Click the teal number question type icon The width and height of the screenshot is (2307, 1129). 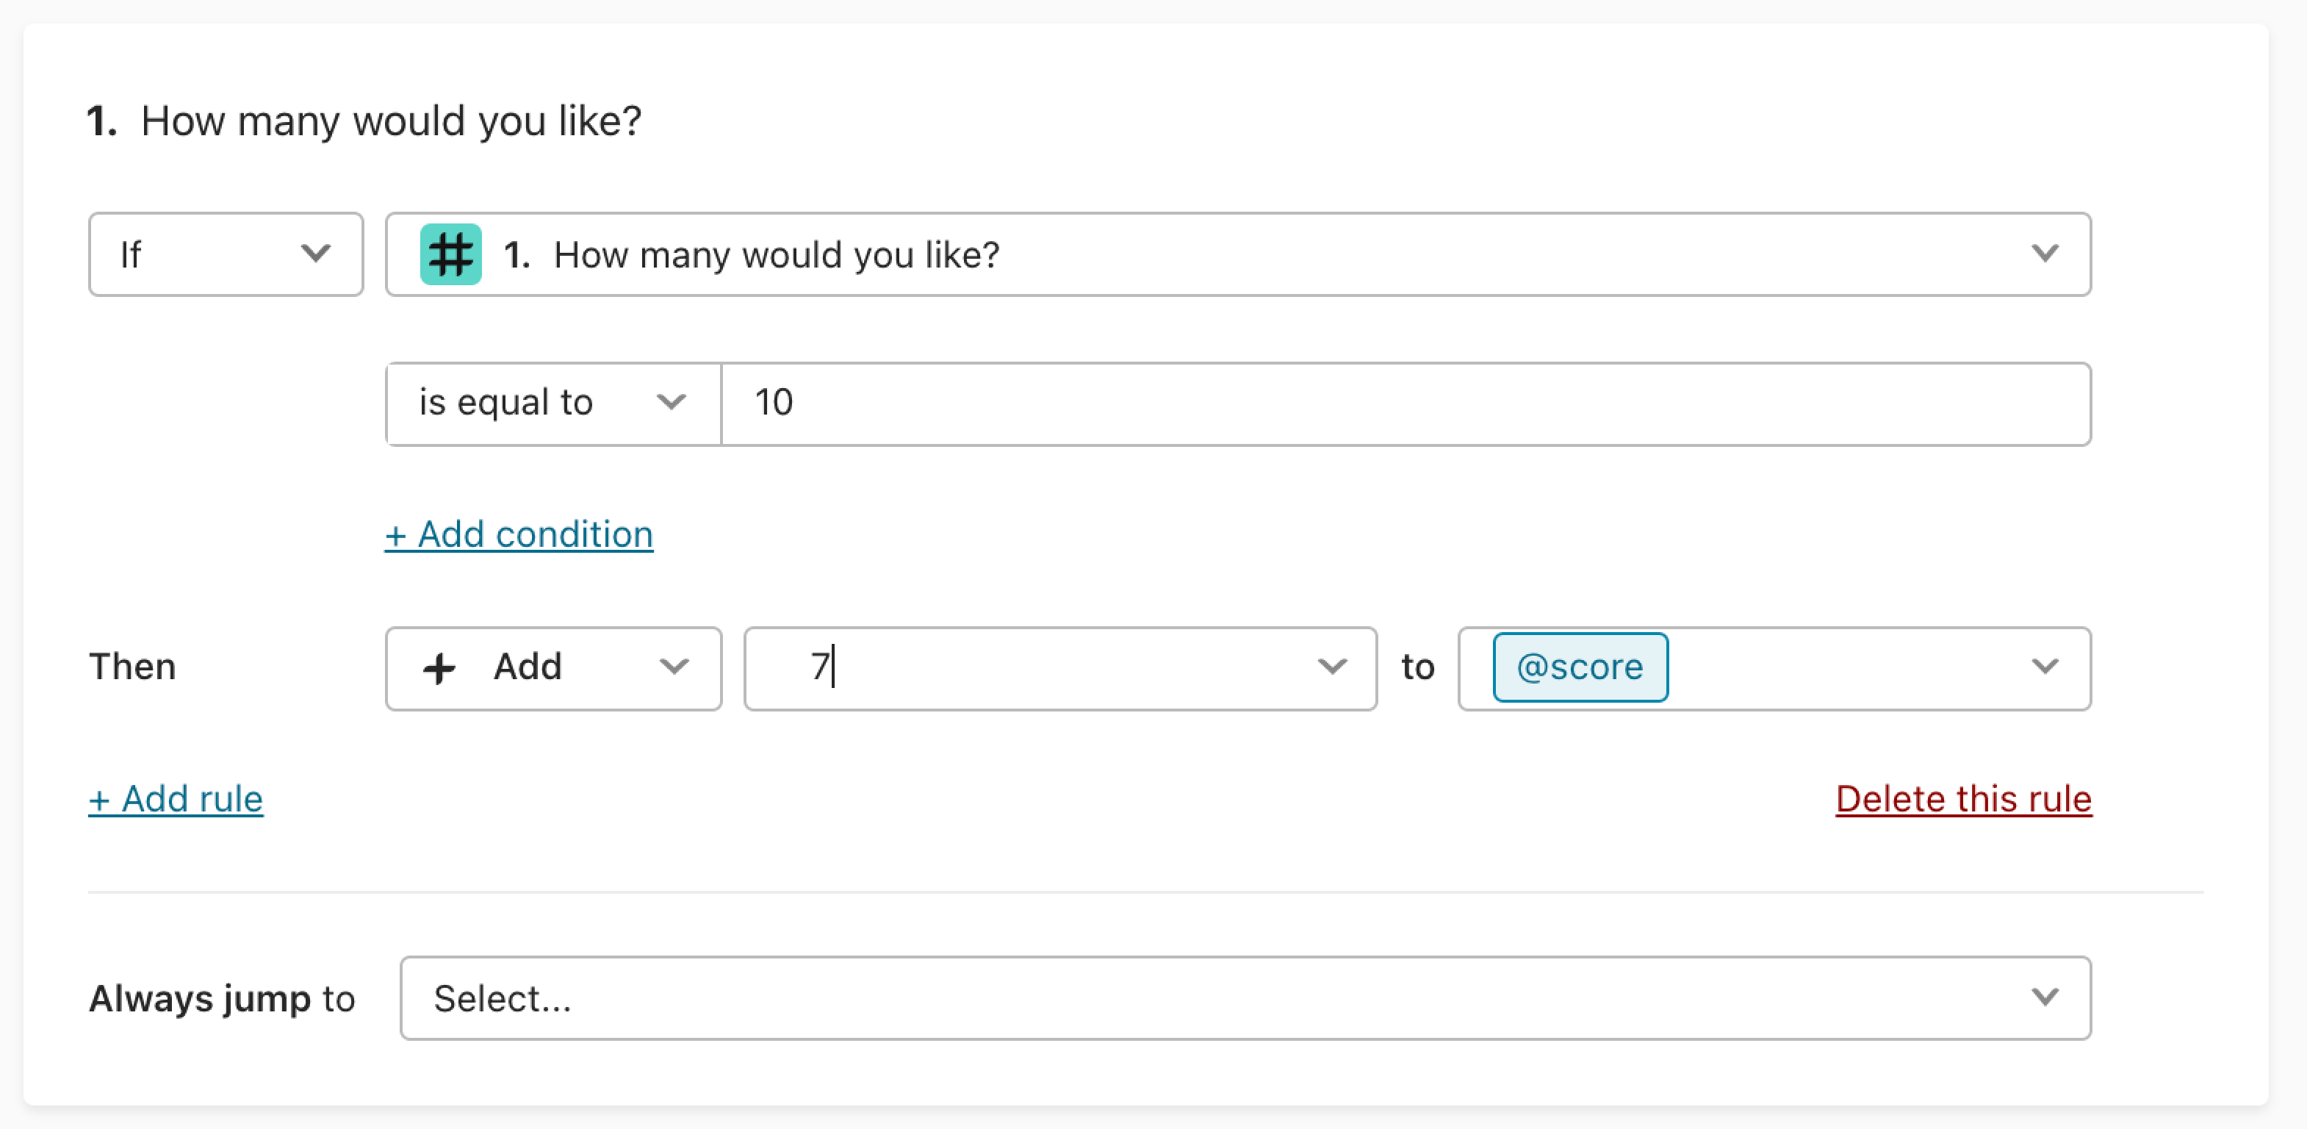pos(450,254)
